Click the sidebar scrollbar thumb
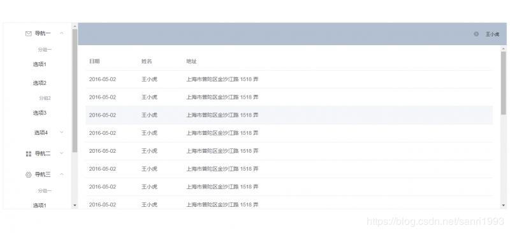The image size is (510, 233). click(x=75, y=90)
